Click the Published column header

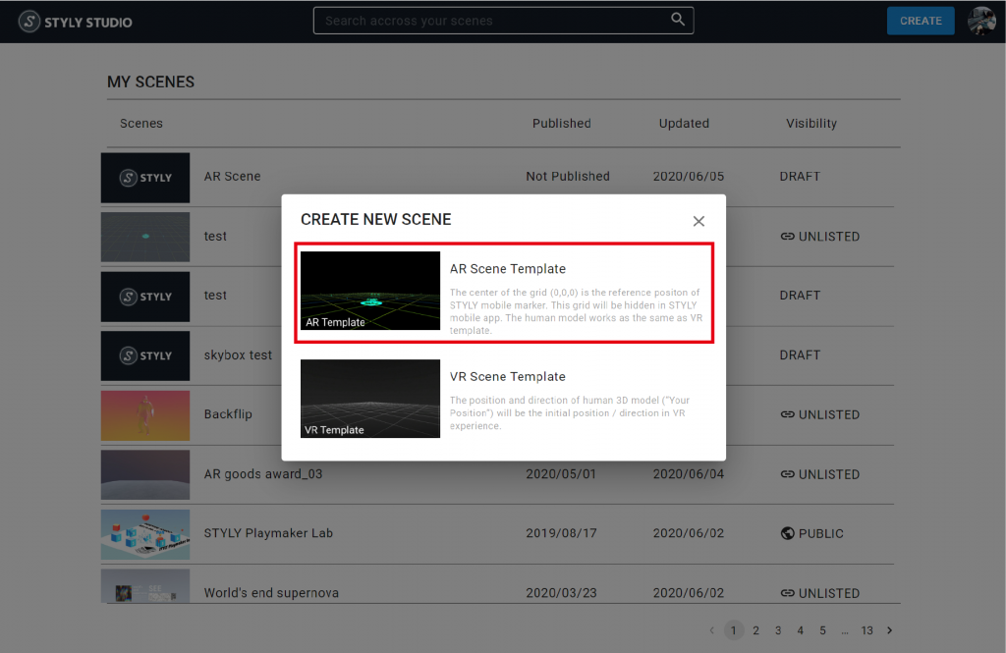click(x=561, y=123)
